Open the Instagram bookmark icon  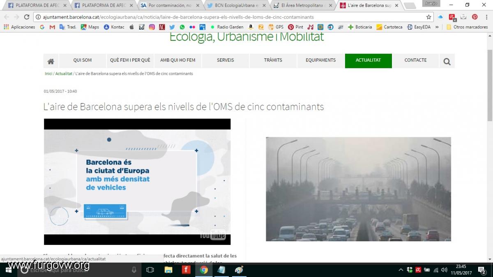click(152, 27)
